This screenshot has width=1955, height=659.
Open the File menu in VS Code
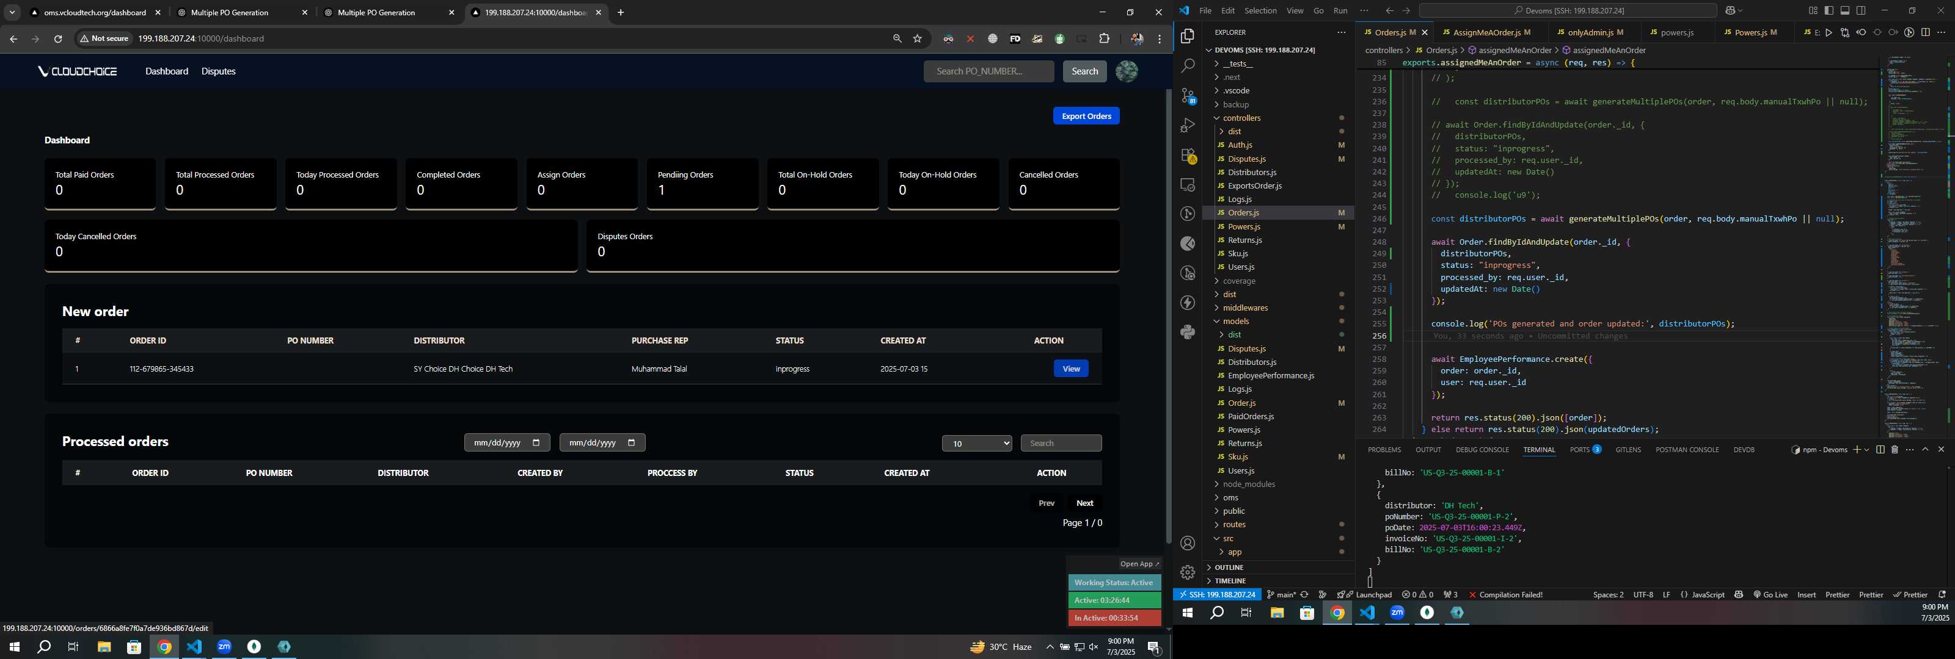coord(1205,10)
